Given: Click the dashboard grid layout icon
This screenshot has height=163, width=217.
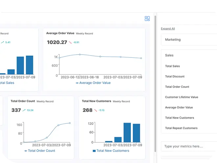Looking at the screenshot, I should tap(147, 19).
